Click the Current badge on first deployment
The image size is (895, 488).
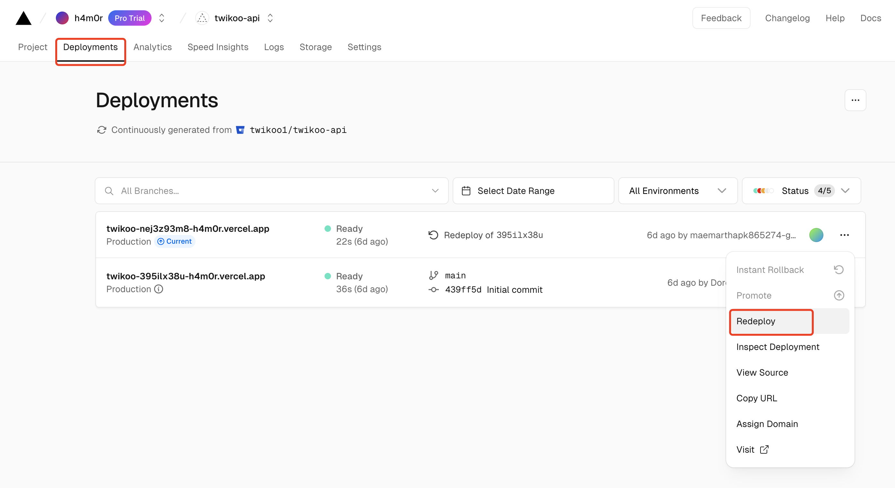click(175, 241)
